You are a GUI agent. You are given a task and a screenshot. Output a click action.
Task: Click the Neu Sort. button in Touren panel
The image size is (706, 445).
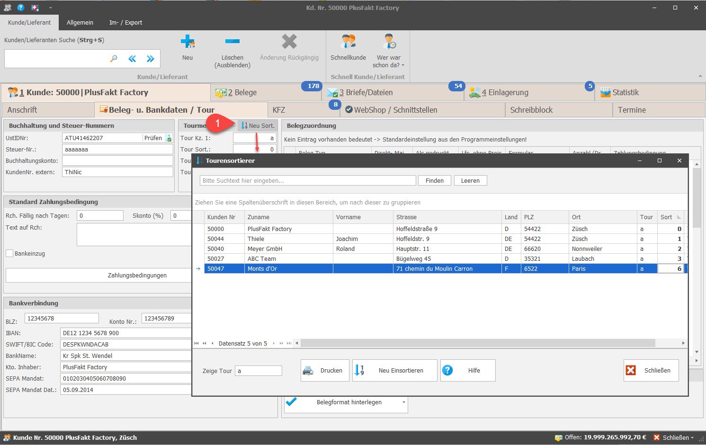point(258,125)
